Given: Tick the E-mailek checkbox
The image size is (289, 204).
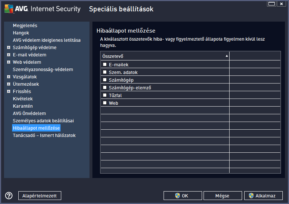Looking at the screenshot, I should 105,64.
